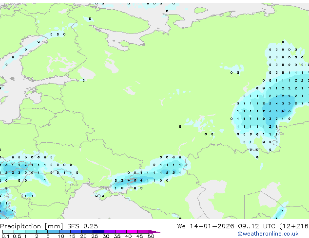Image resolution: width=309 pixels, height=238 pixels.
Task: Select legend swatch between 40 and 45
Action: (x=132, y=232)
